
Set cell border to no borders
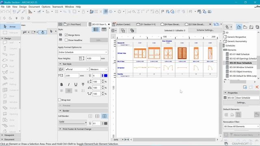pos(90,116)
